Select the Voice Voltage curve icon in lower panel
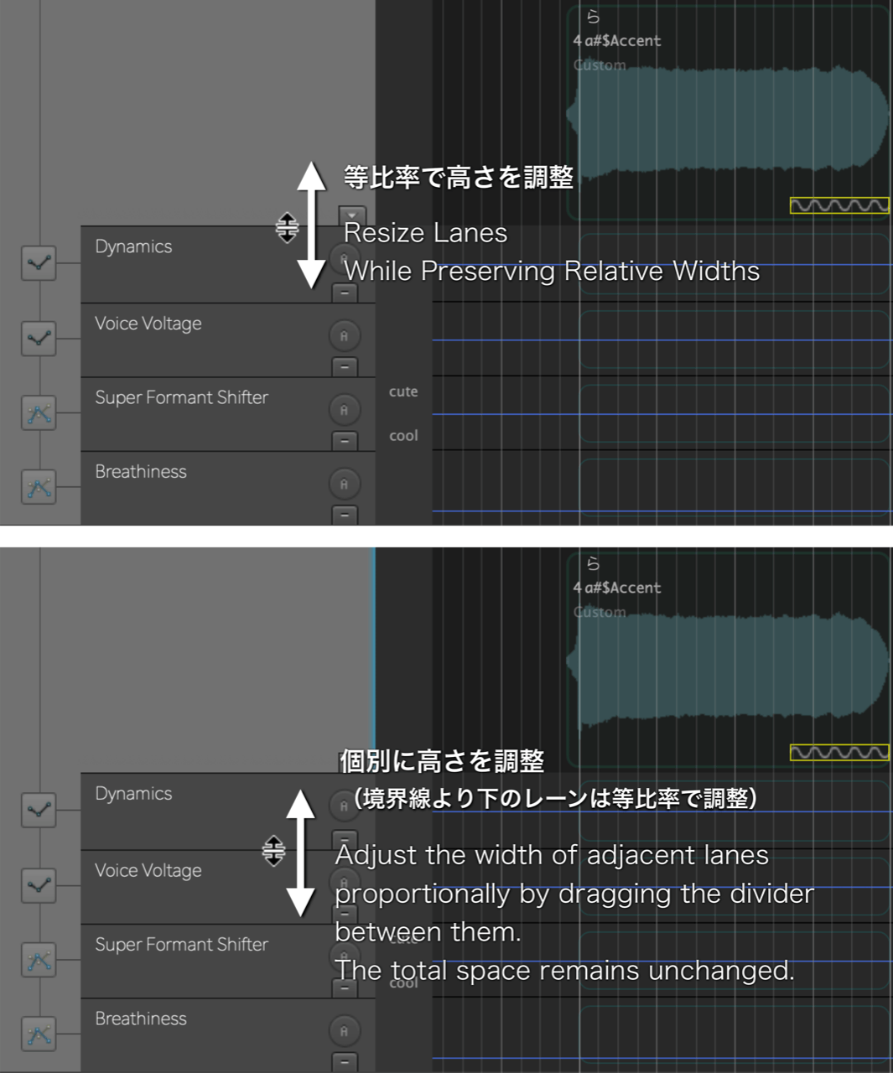 point(39,885)
